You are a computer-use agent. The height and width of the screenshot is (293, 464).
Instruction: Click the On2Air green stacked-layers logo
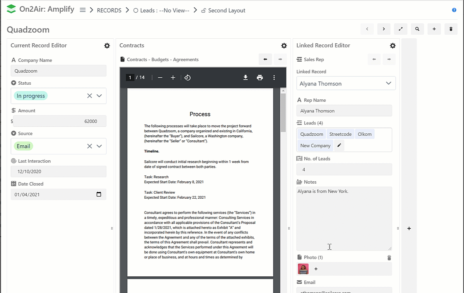[x=12, y=9]
